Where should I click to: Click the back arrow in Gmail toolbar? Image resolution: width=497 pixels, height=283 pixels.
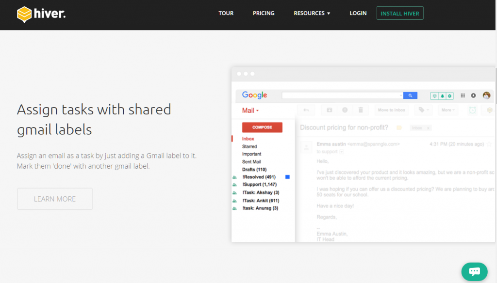306,110
